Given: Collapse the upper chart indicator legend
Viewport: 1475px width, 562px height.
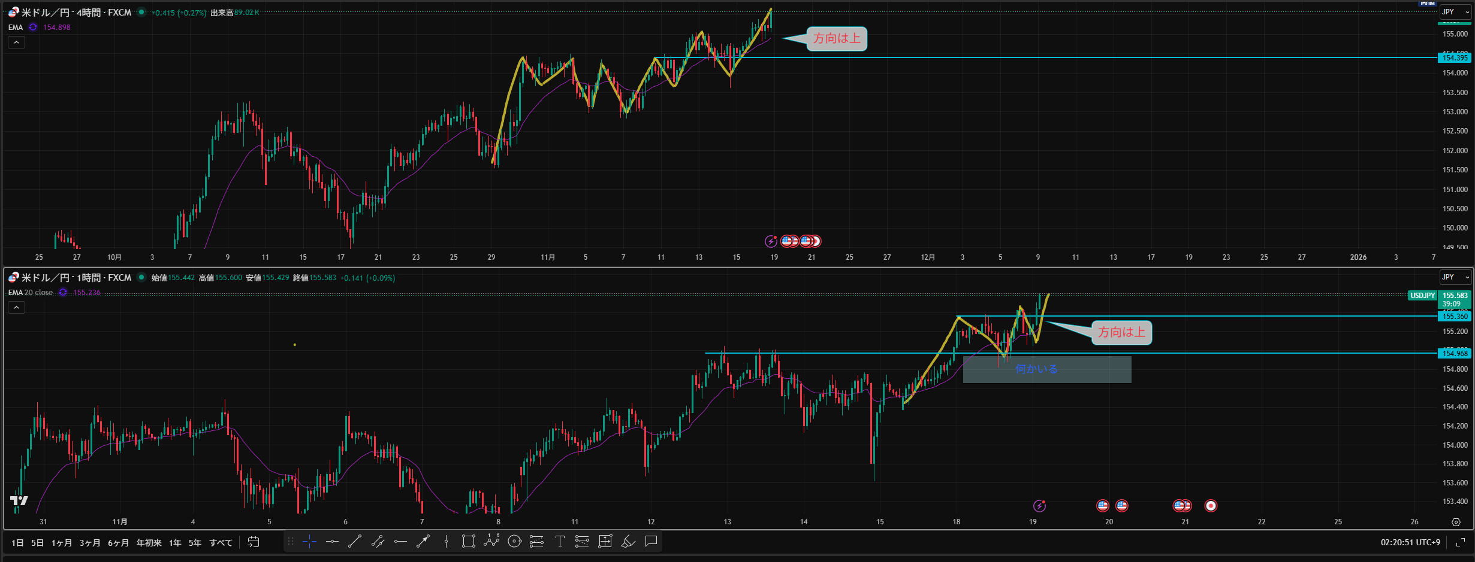Looking at the screenshot, I should tap(16, 42).
